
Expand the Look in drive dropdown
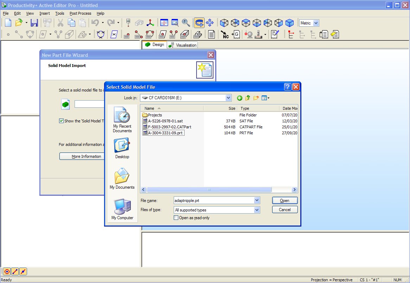click(228, 98)
